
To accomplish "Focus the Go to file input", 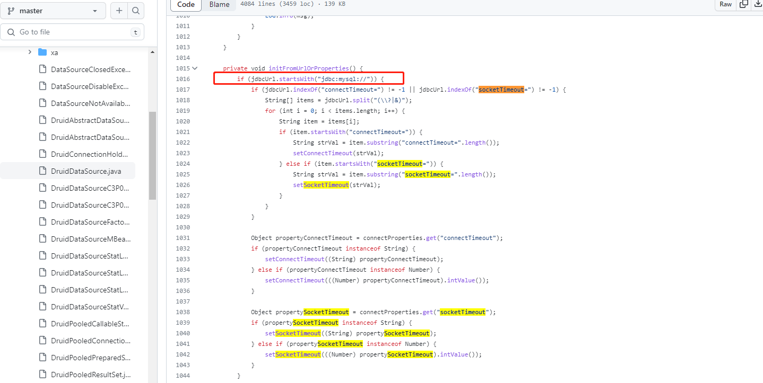I will click(69, 32).
